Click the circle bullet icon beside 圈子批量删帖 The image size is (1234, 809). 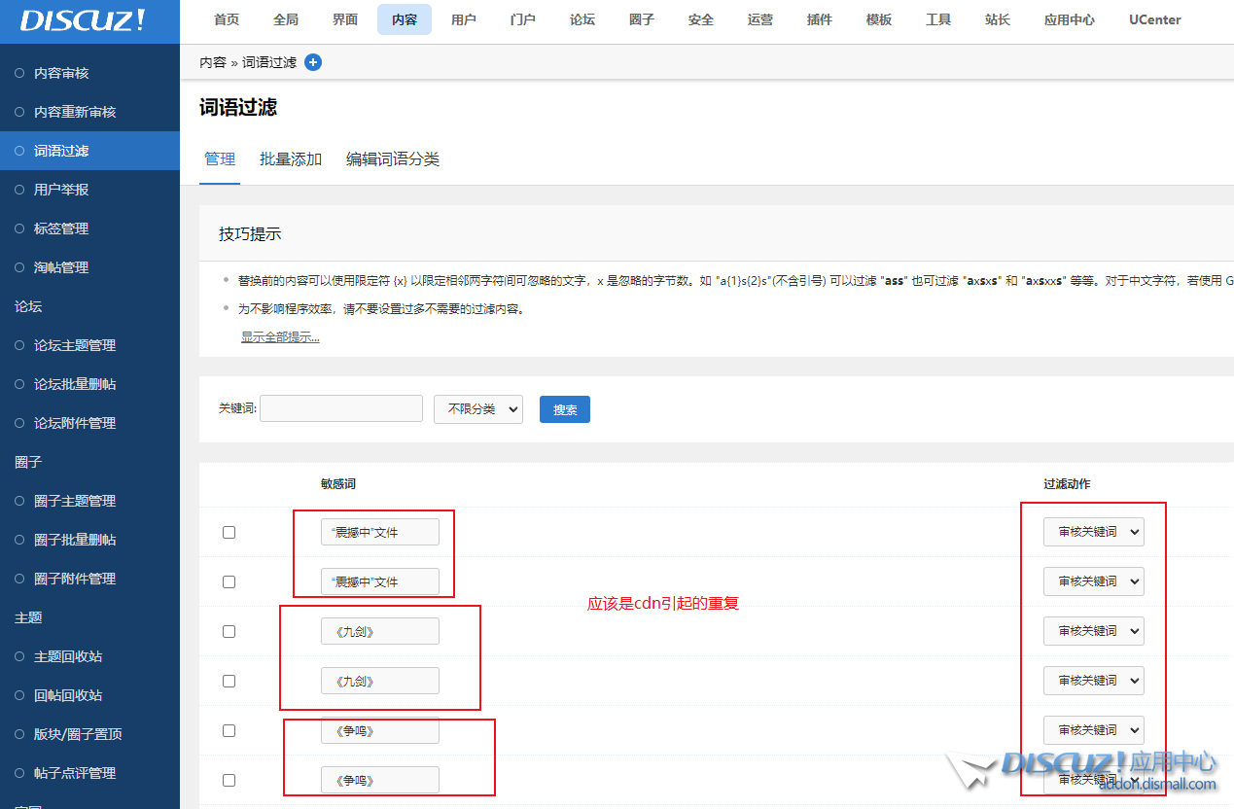click(19, 540)
